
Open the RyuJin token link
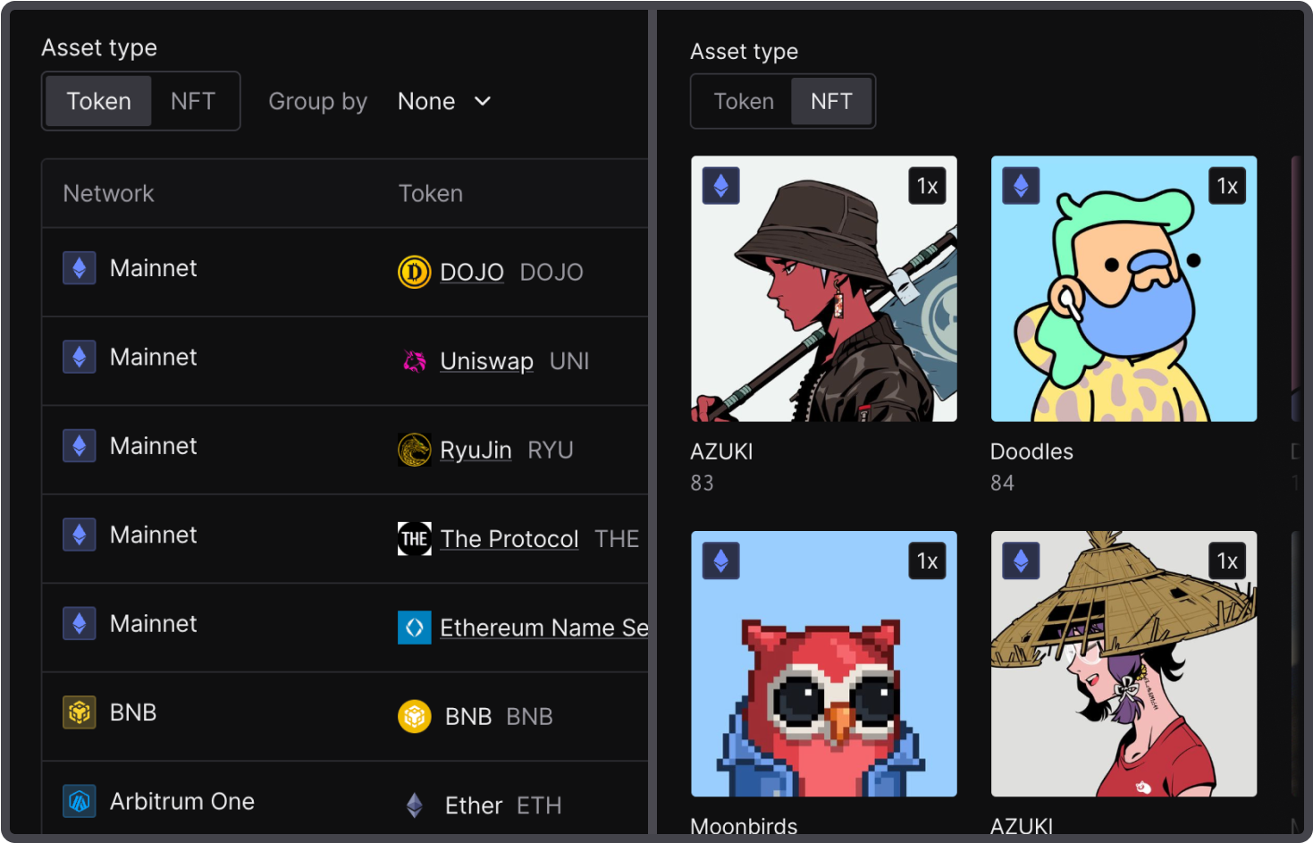point(476,450)
